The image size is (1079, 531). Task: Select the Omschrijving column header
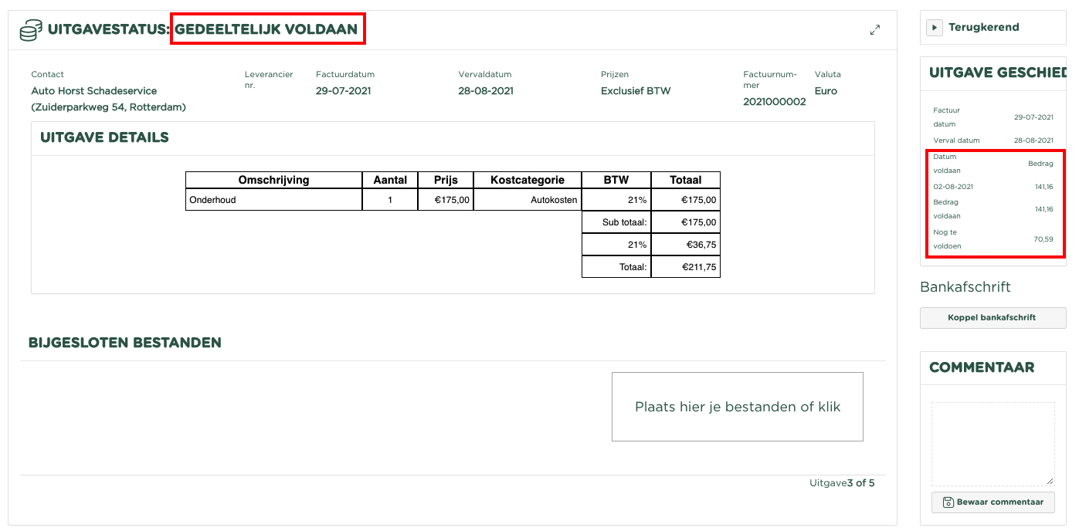pos(273,180)
